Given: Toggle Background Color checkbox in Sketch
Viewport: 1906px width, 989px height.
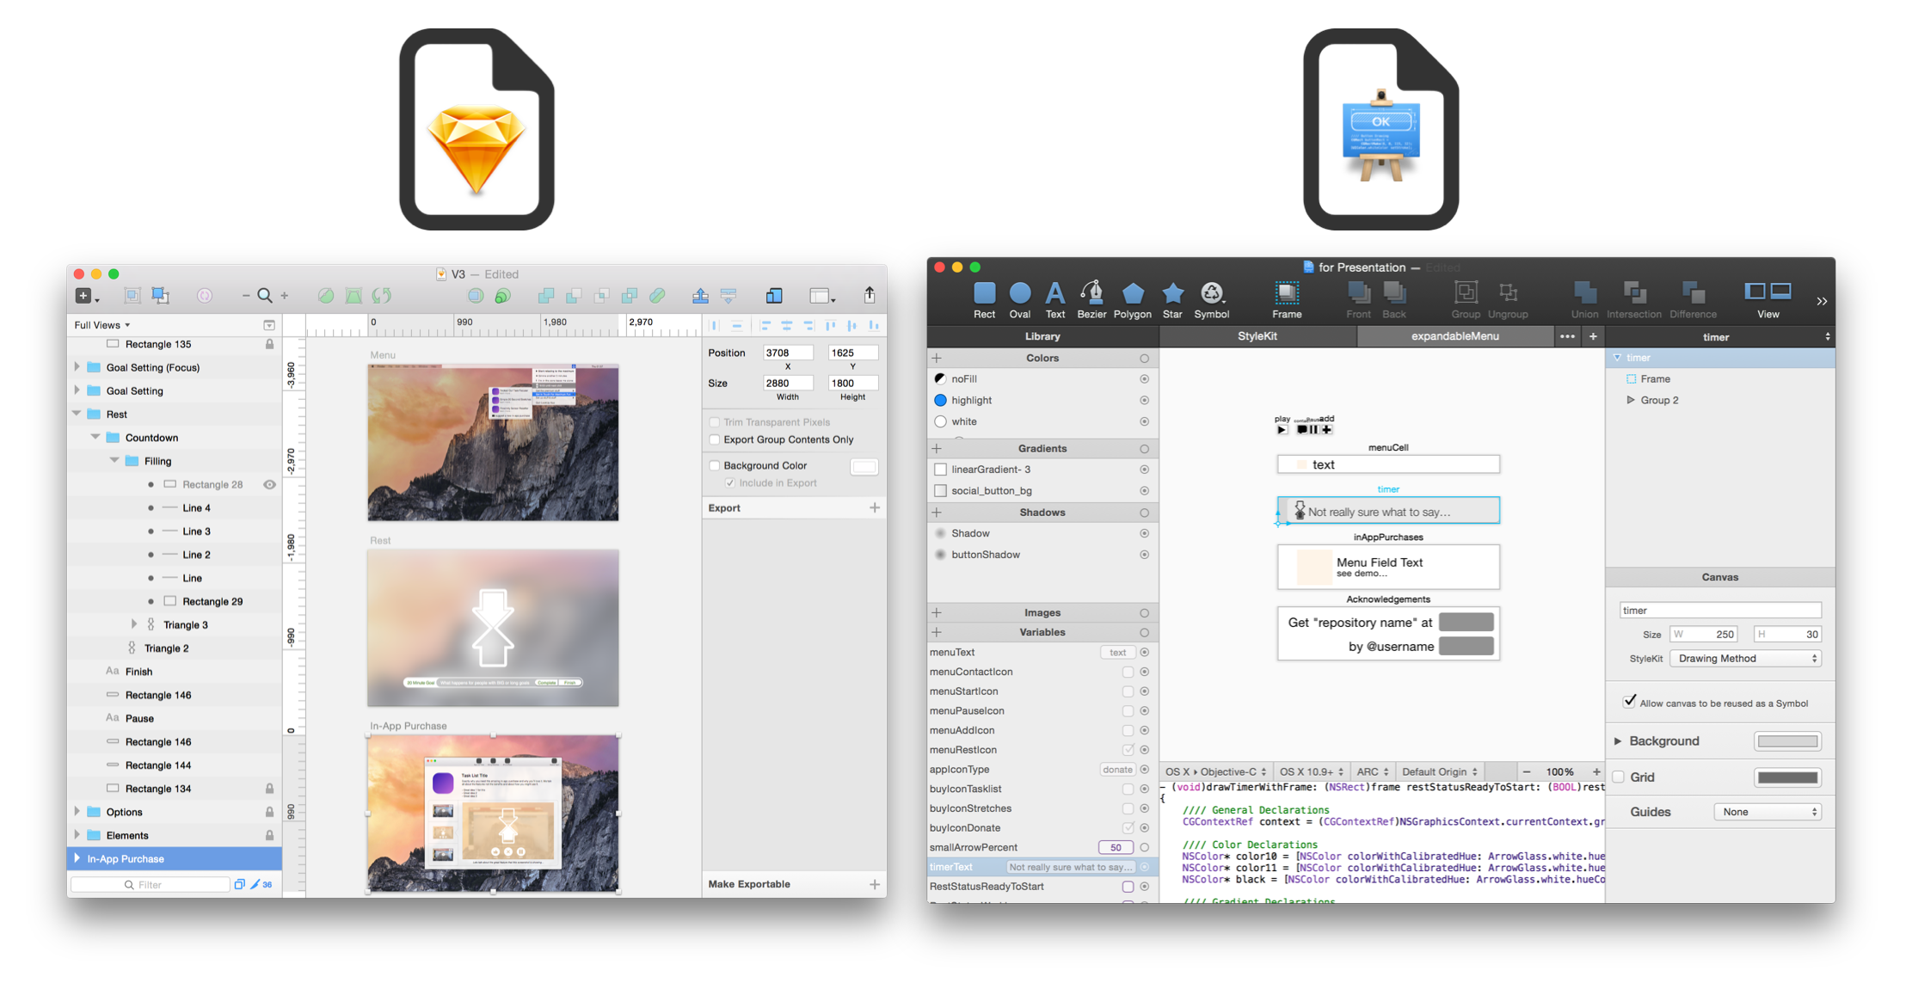Looking at the screenshot, I should pos(714,465).
